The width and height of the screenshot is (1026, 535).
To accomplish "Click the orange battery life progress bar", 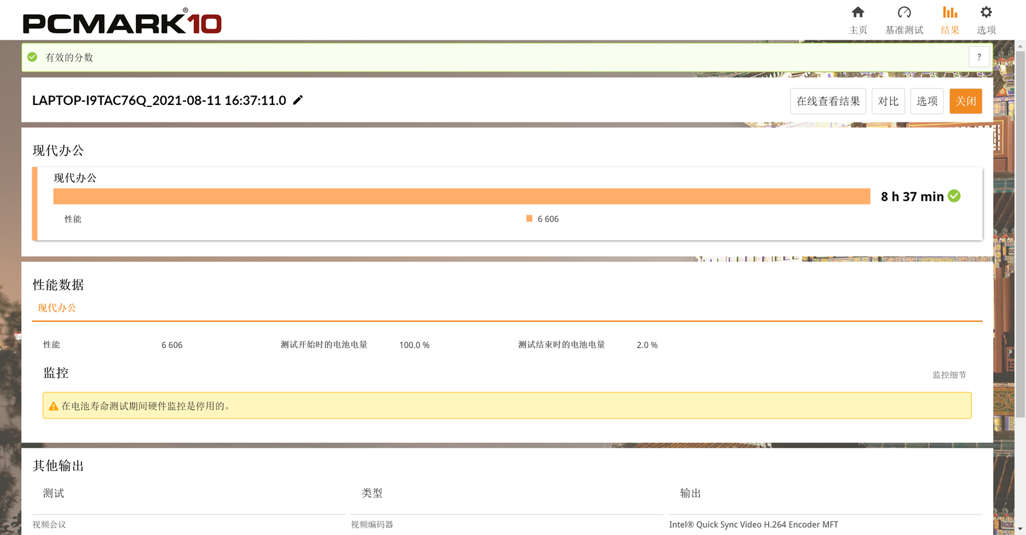I will [462, 196].
